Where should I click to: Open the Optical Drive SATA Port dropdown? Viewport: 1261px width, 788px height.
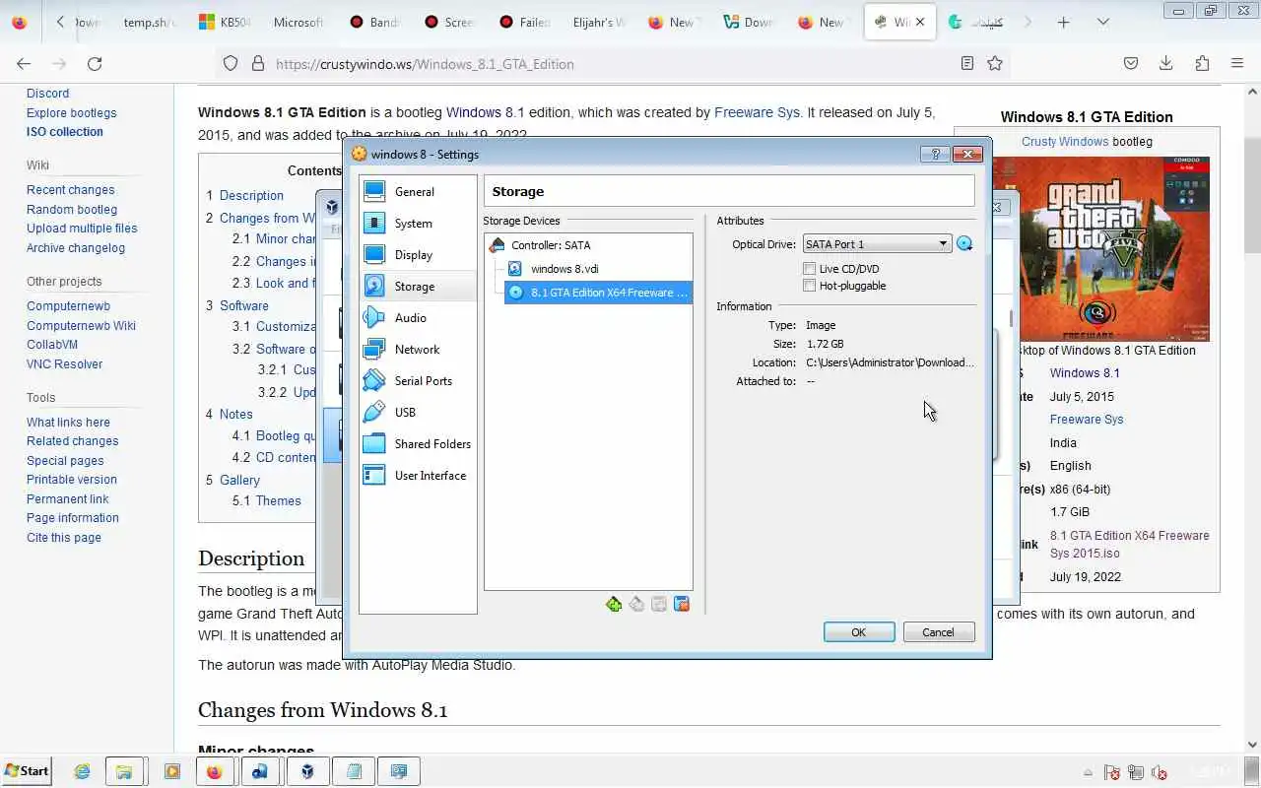[x=877, y=244]
